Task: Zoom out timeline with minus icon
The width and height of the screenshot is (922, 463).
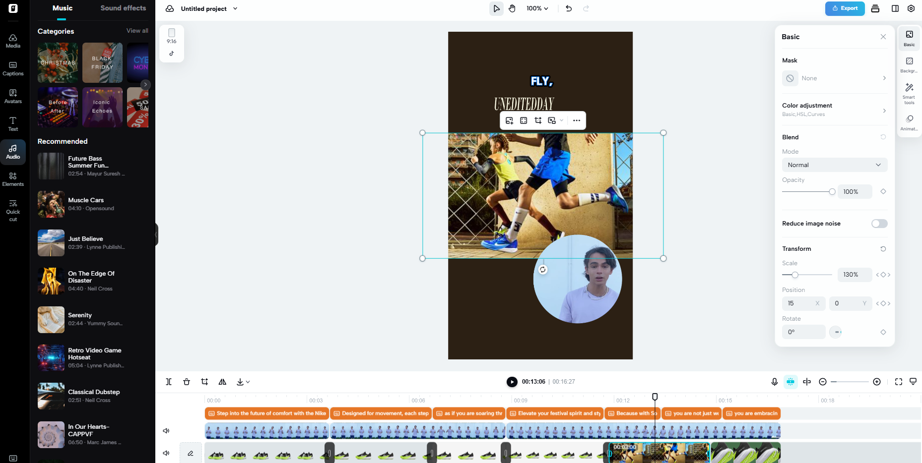Action: tap(823, 382)
